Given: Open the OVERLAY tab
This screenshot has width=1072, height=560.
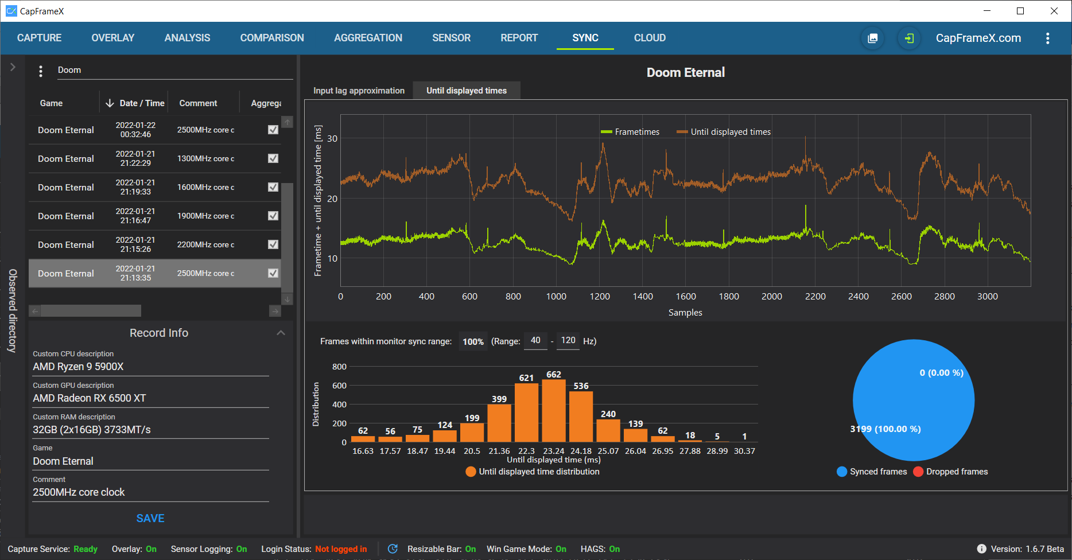Looking at the screenshot, I should (113, 38).
